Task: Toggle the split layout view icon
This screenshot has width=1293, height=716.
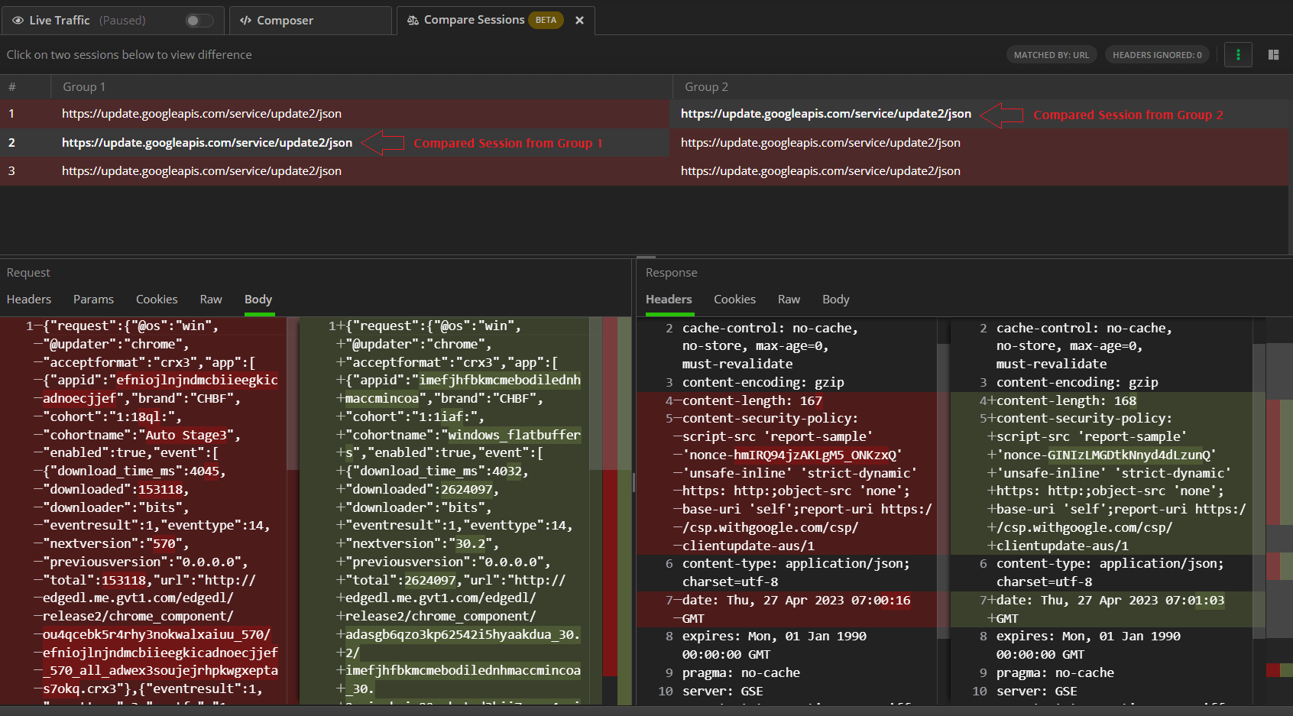Action: click(1273, 55)
